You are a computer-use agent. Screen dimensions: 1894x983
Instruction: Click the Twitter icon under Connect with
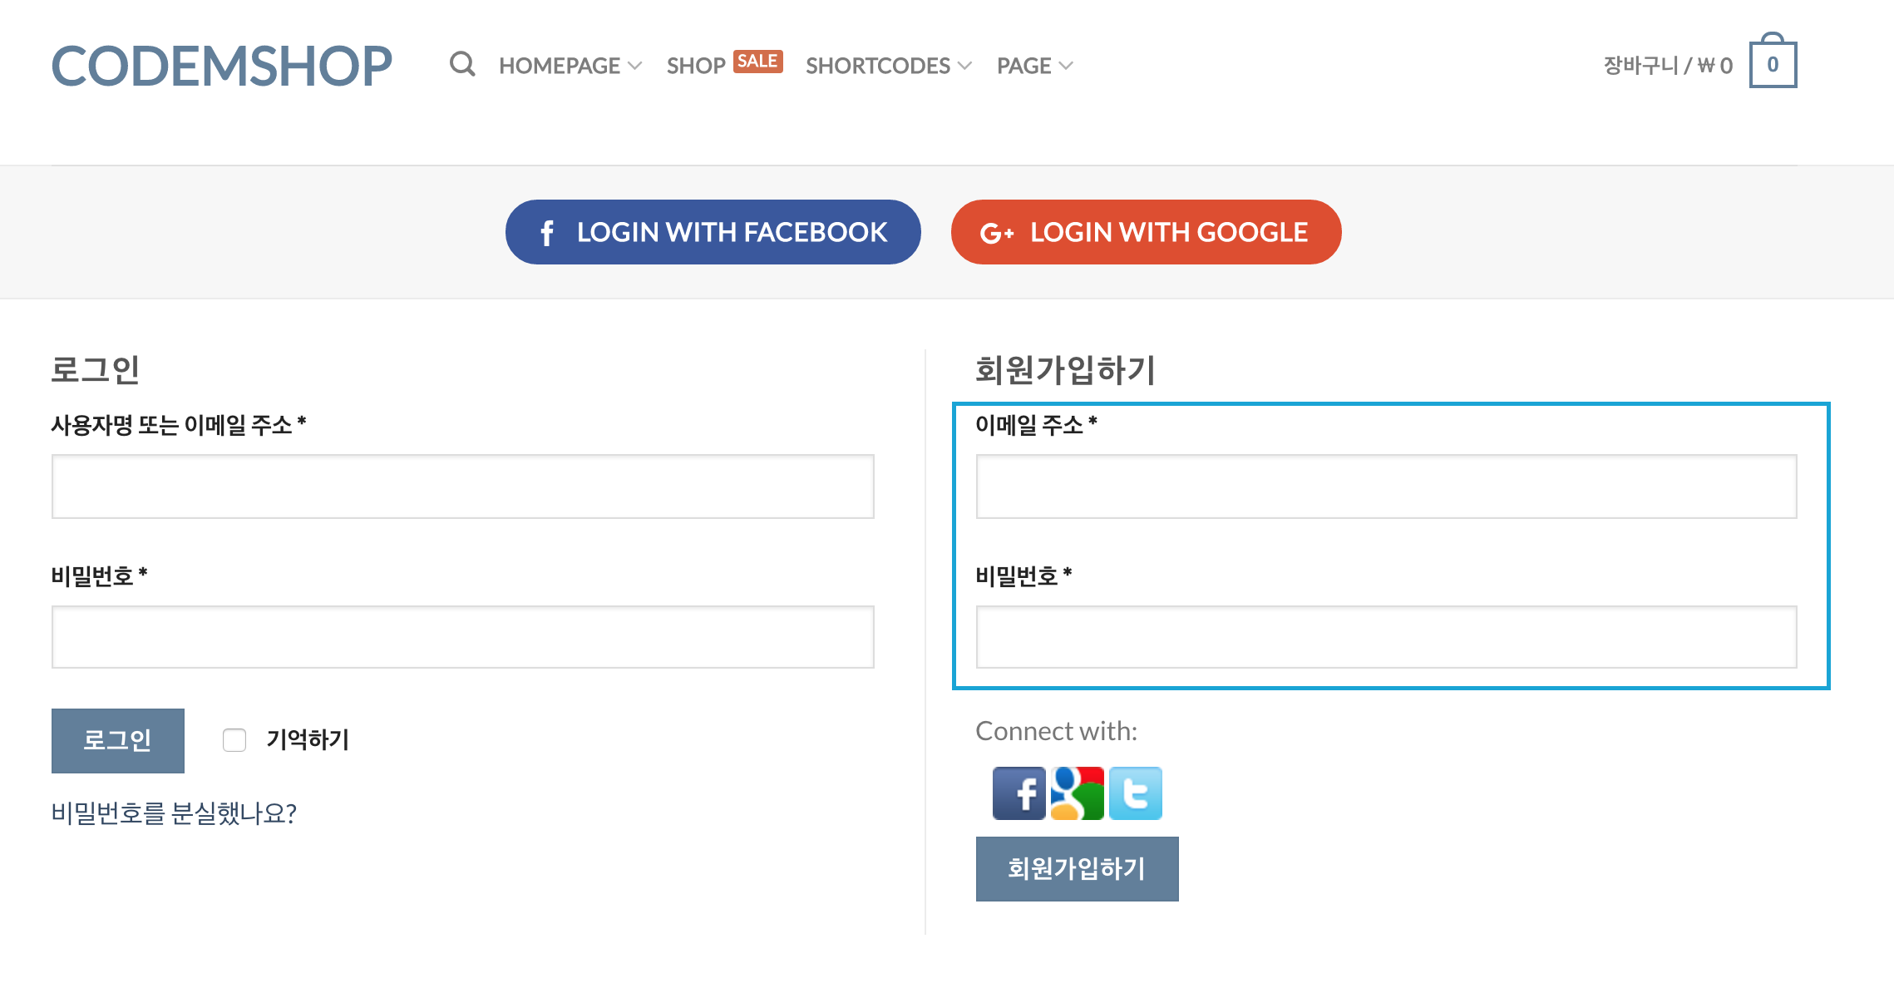(x=1136, y=794)
